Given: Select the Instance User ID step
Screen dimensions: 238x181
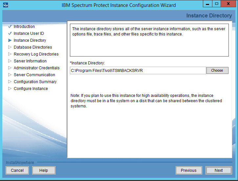Looking at the screenshot, I should click(29, 34).
